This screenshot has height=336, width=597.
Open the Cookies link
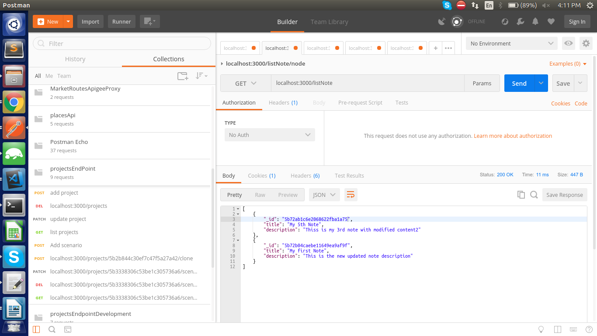(x=560, y=103)
